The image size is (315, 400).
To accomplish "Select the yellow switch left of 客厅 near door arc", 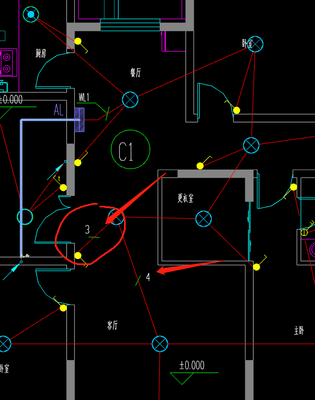I will tap(63, 308).
